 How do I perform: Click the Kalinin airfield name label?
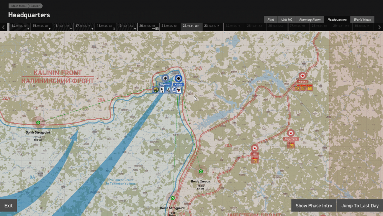point(178,85)
